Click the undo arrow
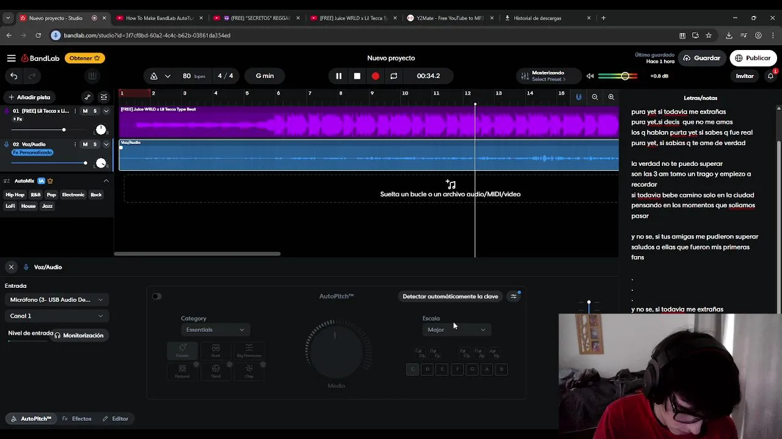This screenshot has height=439, width=782. coord(14,76)
